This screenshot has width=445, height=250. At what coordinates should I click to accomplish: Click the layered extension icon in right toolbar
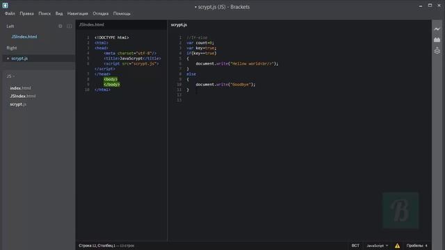pyautogui.click(x=437, y=51)
